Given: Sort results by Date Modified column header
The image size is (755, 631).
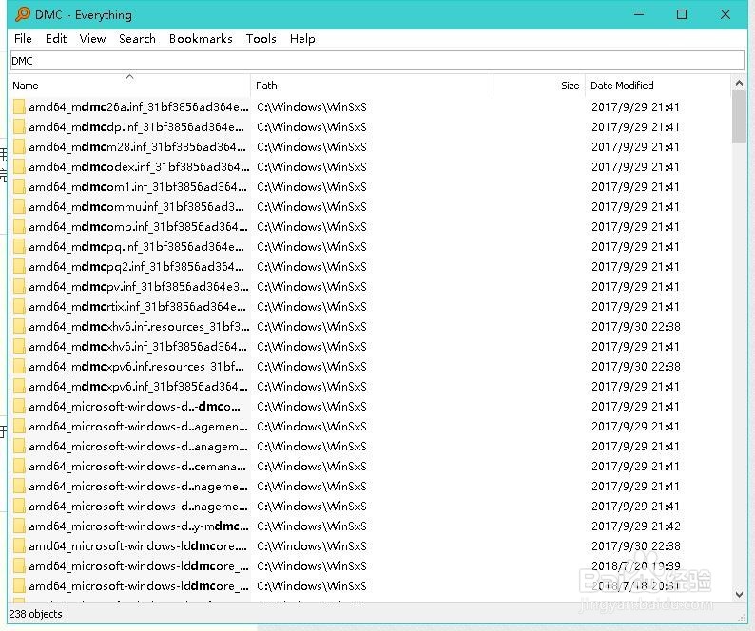Looking at the screenshot, I should (x=658, y=86).
